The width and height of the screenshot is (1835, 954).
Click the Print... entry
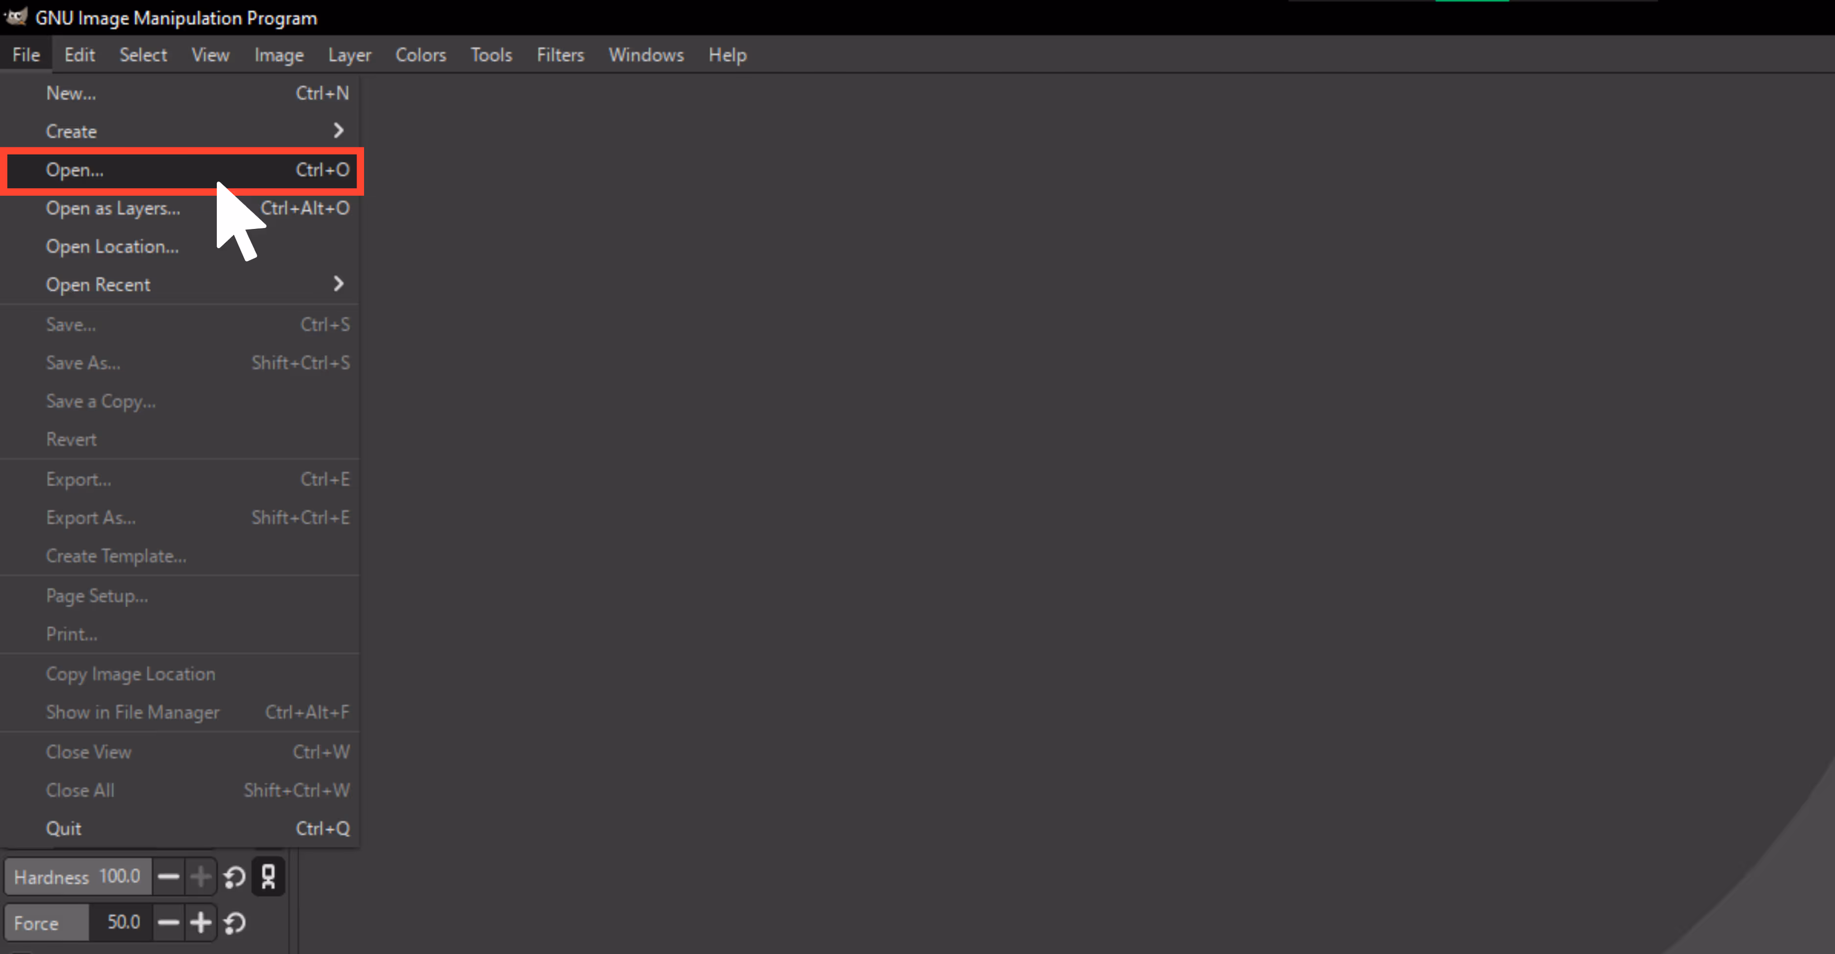[x=180, y=635]
